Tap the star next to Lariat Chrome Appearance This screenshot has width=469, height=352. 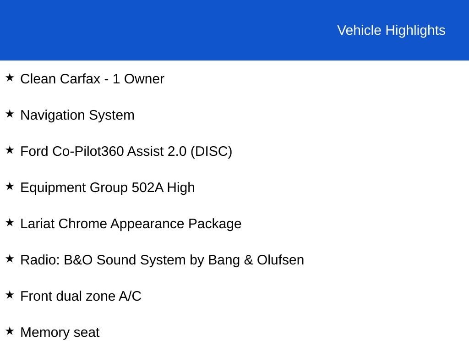tap(10, 223)
